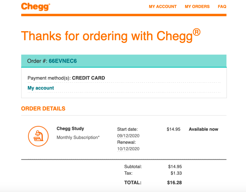Click order number 66EVNEC6
Image resolution: width=246 pixels, height=192 pixels.
pos(63,61)
